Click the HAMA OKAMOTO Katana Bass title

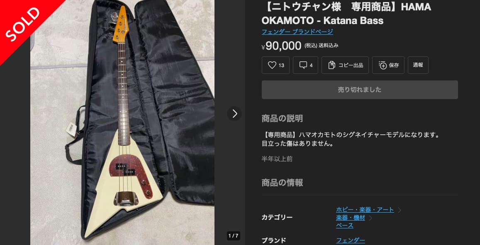pos(346,13)
